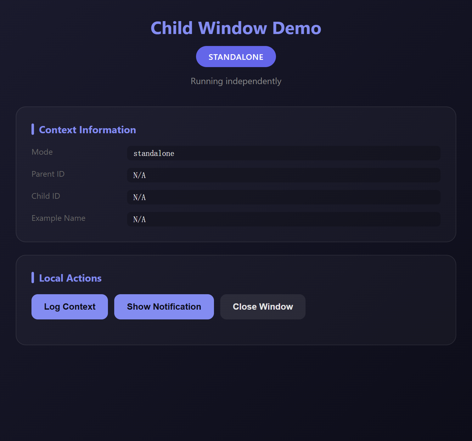Image resolution: width=472 pixels, height=441 pixels.
Task: Click the Child ID field showing N/A
Action: (283, 198)
